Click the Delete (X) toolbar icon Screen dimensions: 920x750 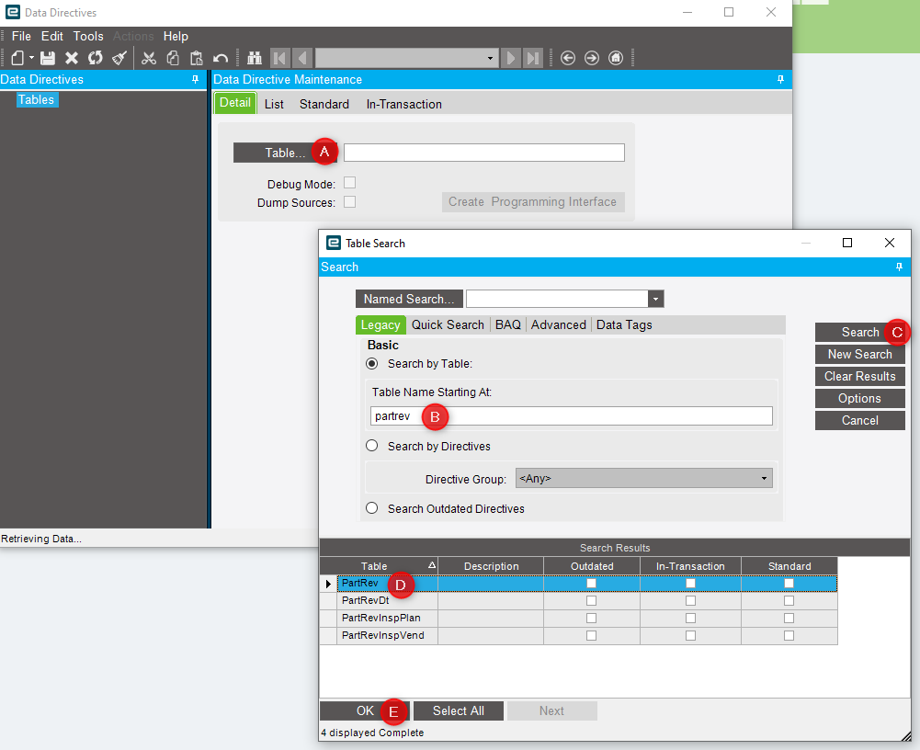[x=70, y=57]
